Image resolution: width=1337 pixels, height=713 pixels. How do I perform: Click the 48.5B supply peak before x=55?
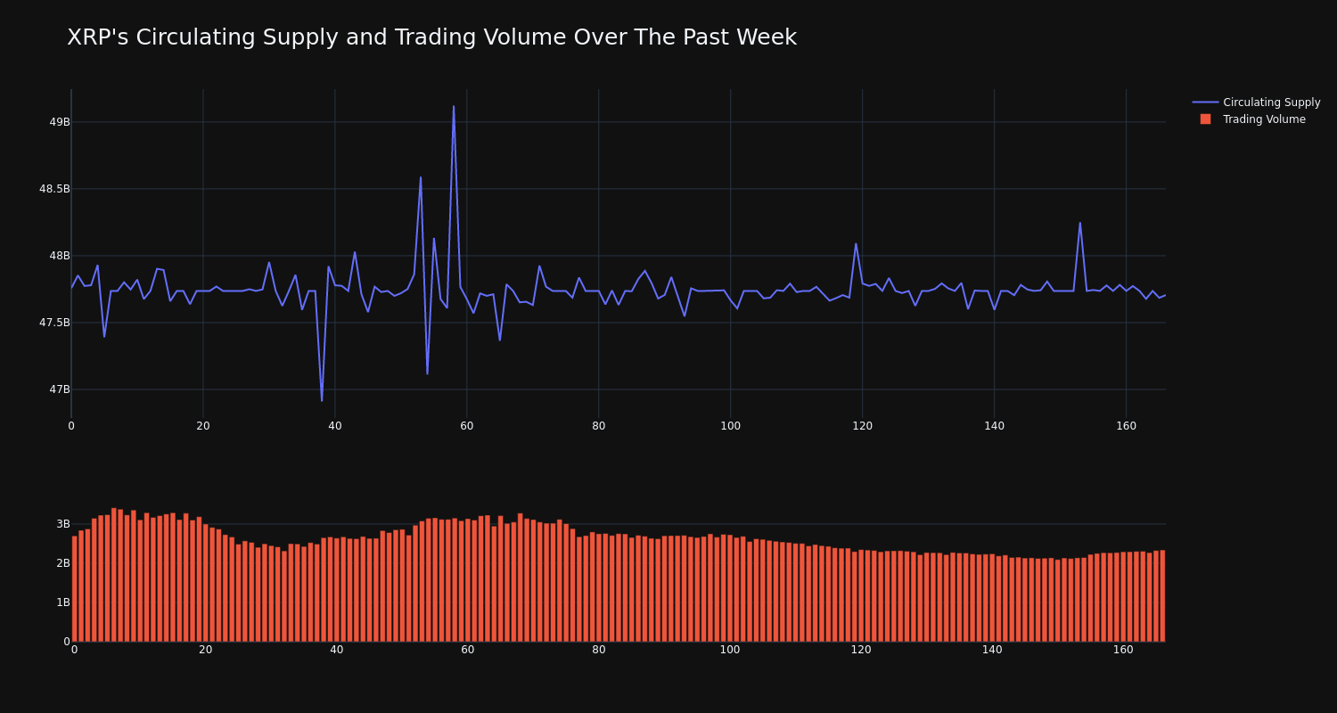pyautogui.click(x=421, y=177)
